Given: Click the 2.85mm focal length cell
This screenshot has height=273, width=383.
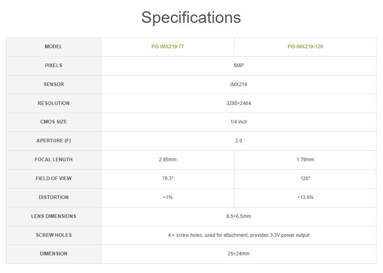Looking at the screenshot, I should click(x=168, y=160).
